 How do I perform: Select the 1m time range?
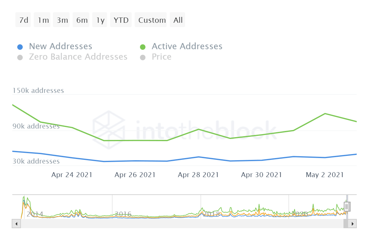pos(43,20)
